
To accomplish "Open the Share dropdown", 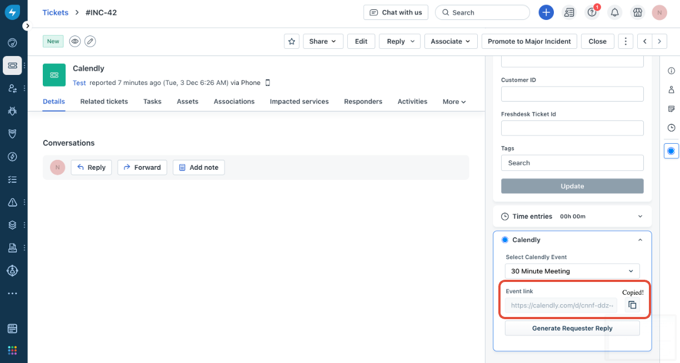I will (323, 41).
